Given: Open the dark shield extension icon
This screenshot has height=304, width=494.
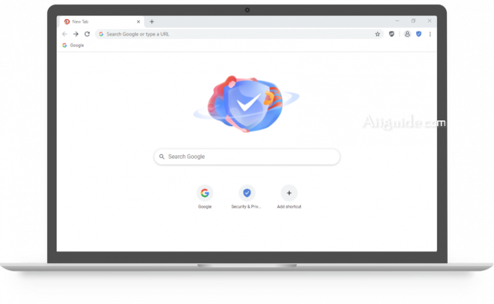Looking at the screenshot, I should (x=391, y=34).
